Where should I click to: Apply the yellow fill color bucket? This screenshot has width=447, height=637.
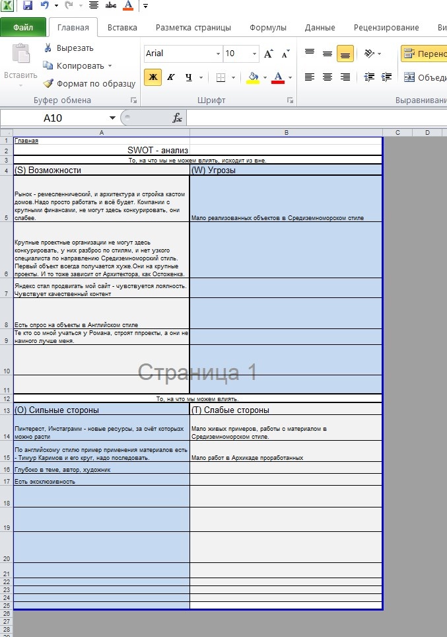(x=252, y=77)
